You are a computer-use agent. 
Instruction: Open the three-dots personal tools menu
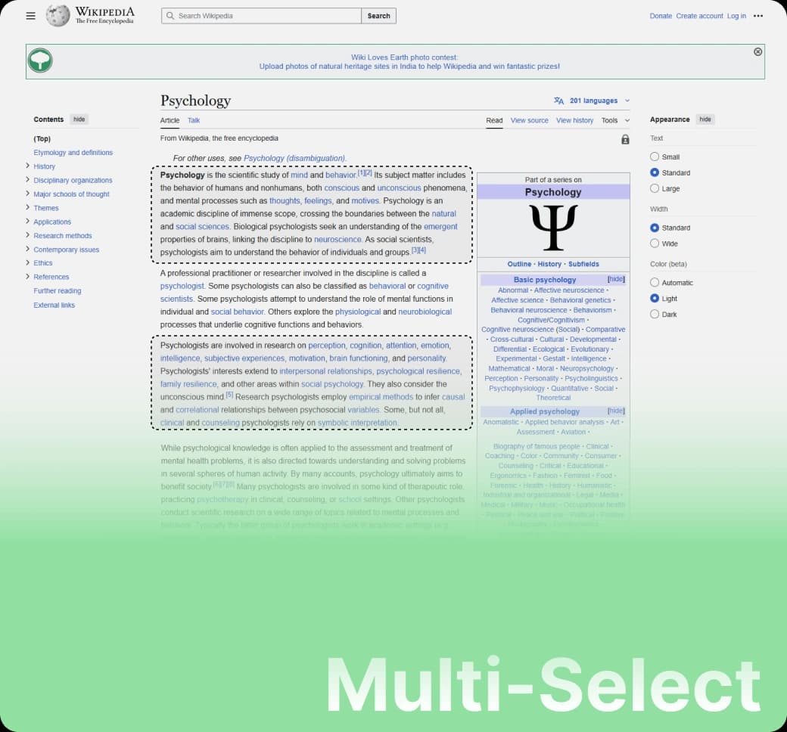[x=758, y=16]
